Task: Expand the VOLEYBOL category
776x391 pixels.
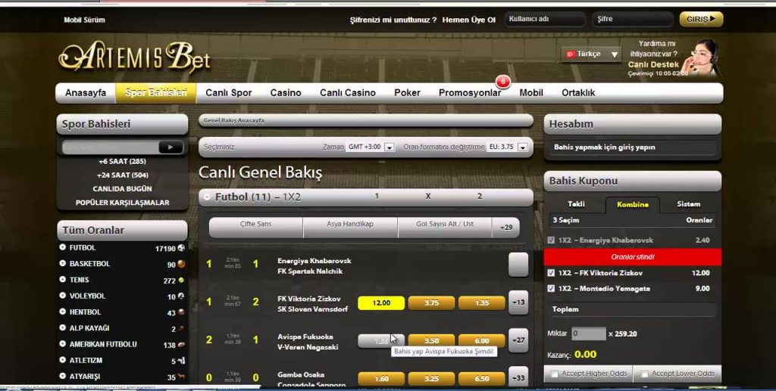Action: (x=62, y=296)
